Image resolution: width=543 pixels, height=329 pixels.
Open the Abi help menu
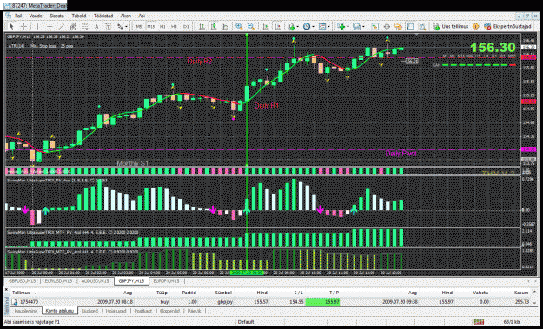click(142, 16)
